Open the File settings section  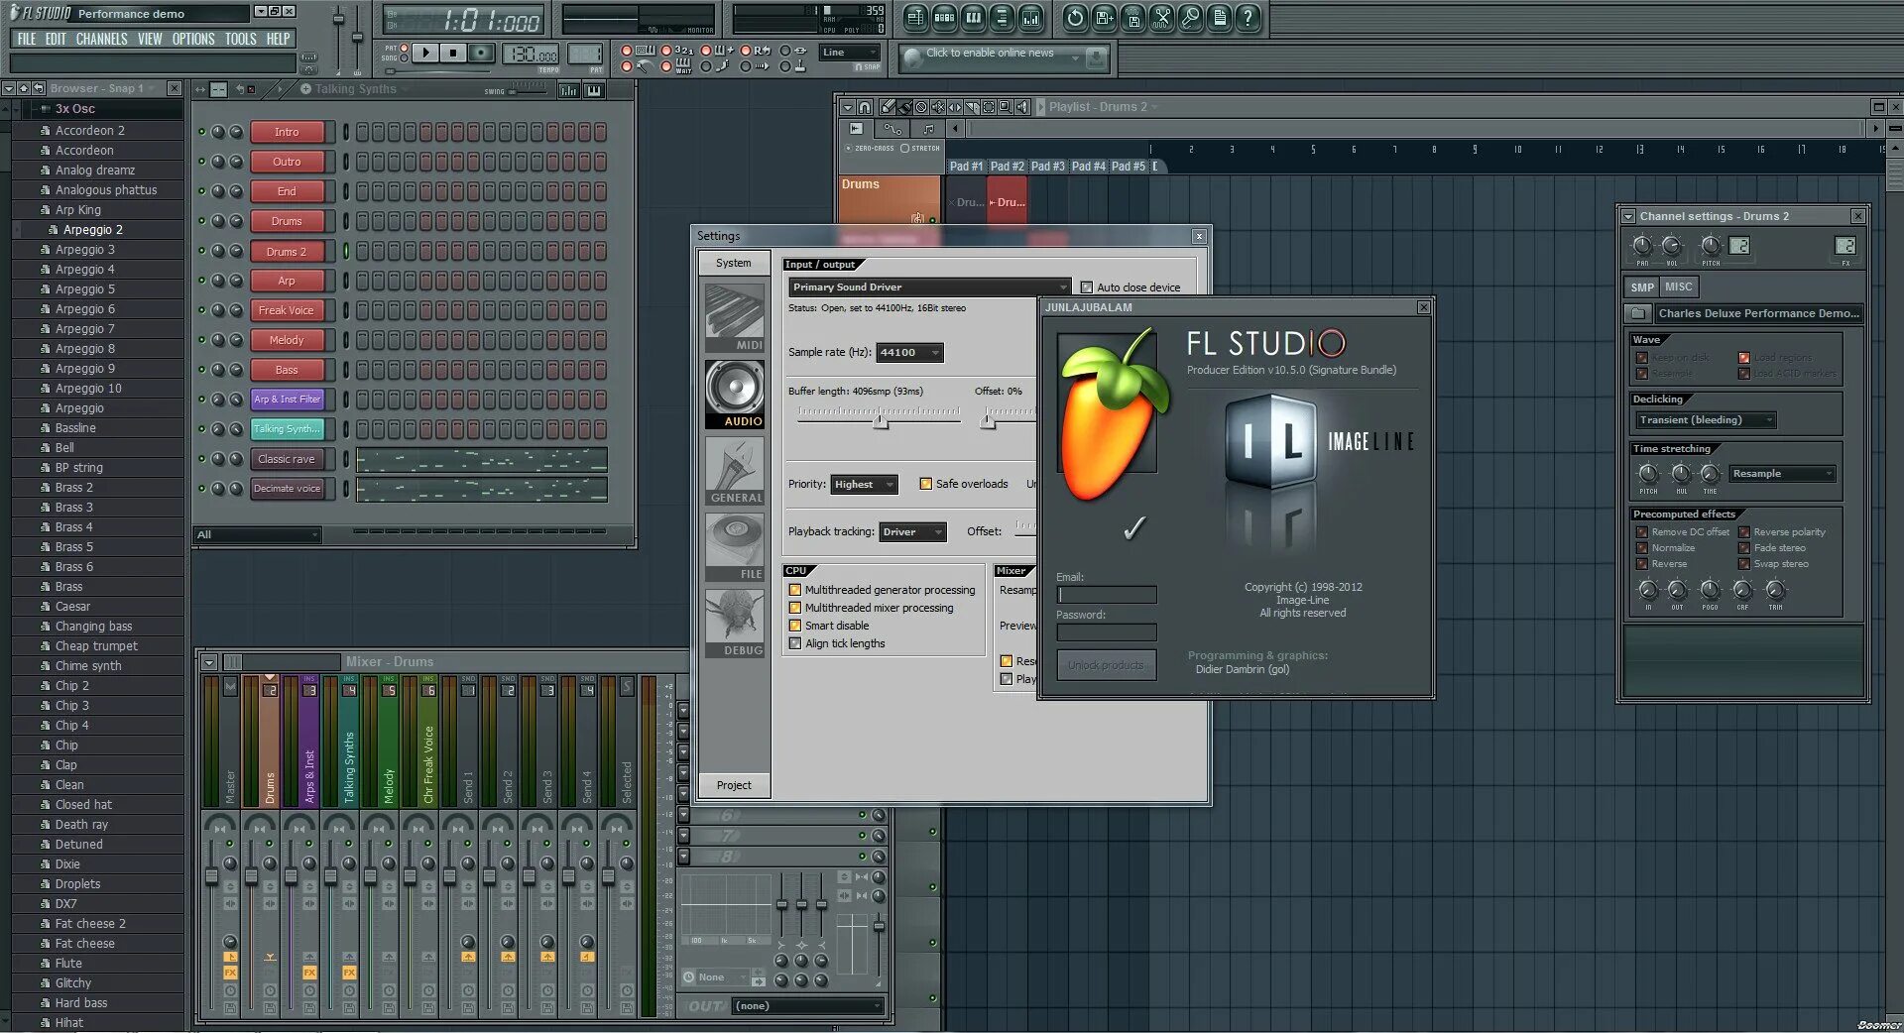click(x=735, y=547)
